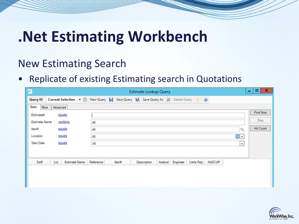Click the Estimate# equals operator link
Image resolution: width=299 pixels, height=224 pixels.
[63, 115]
